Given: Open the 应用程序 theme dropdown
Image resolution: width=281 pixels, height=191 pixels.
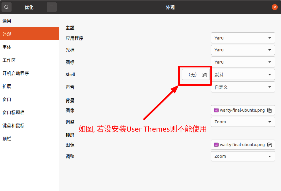Looking at the screenshot, I should [x=243, y=38].
